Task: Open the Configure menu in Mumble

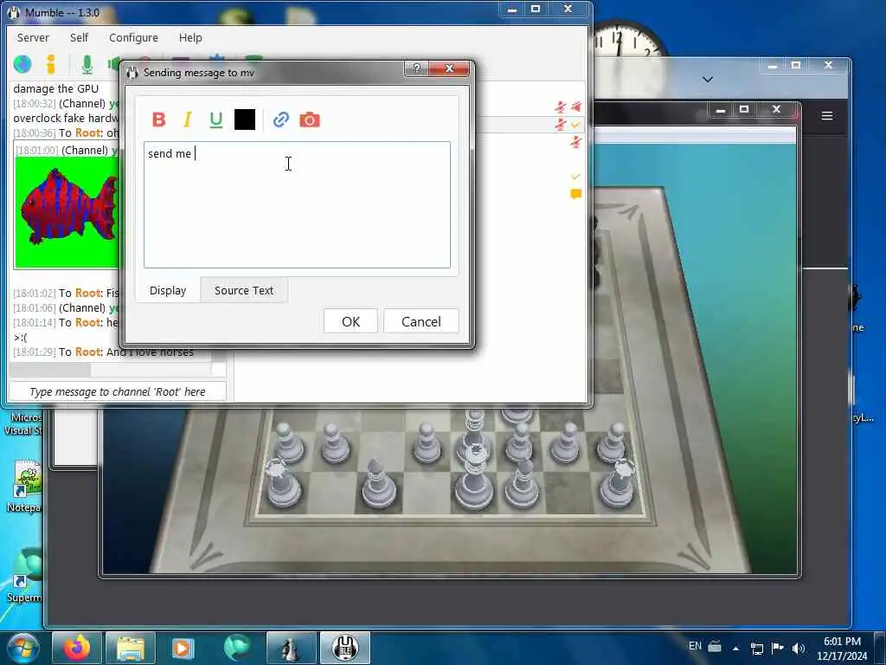Action: pos(133,37)
